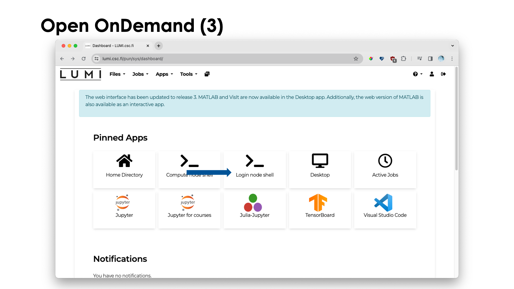Screen dimensions: 514x289
Task: Open the TensorBoard app
Action: point(320,210)
